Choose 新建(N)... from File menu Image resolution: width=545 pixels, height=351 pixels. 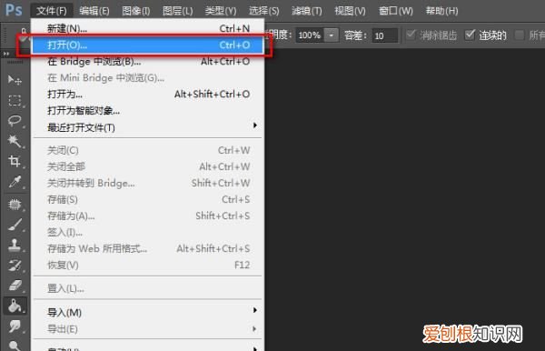point(148,28)
